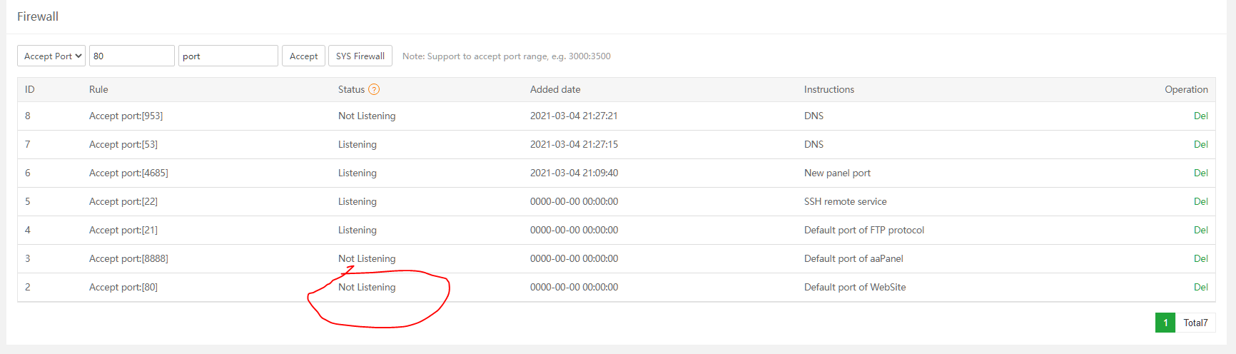Image resolution: width=1236 pixels, height=354 pixels.
Task: Delete the FTP port 21 rule
Action: (x=1200, y=230)
